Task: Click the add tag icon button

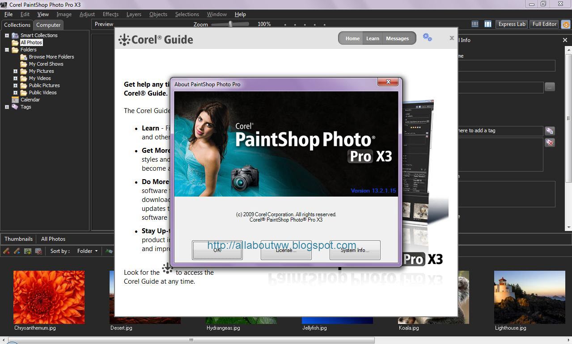Action: tap(550, 131)
